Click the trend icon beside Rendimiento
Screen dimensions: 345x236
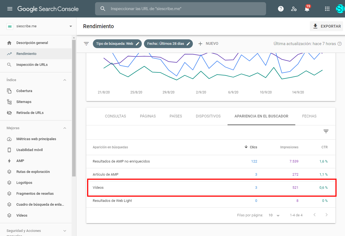point(9,54)
